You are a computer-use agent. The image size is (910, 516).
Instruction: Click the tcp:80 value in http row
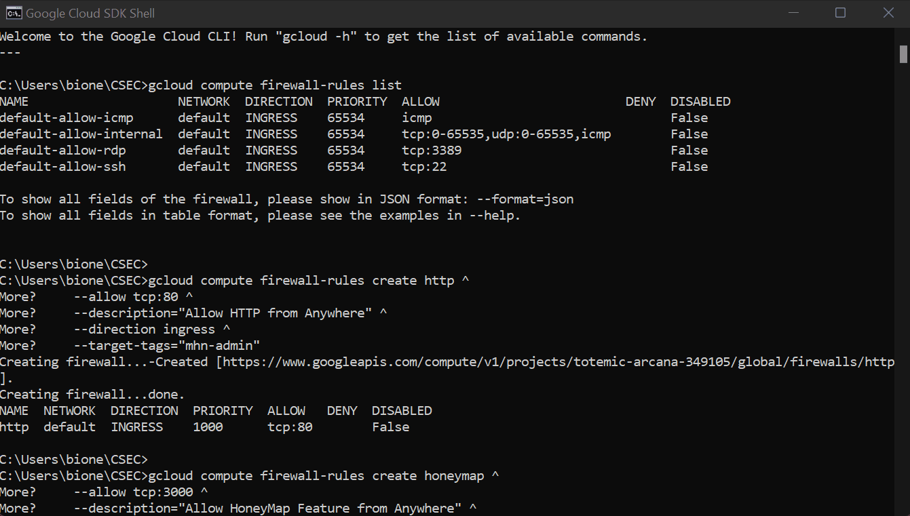point(290,427)
